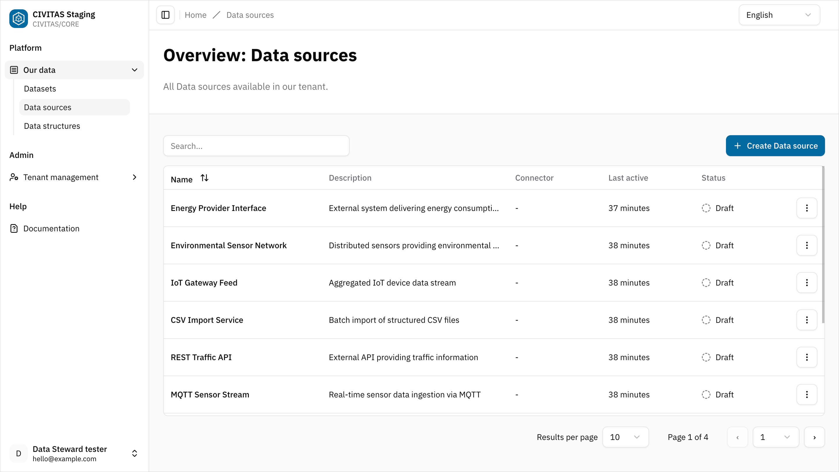Sort the table by the Name column arrows
The width and height of the screenshot is (839, 472).
coord(205,178)
